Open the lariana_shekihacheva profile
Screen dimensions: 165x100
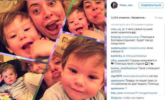(x=124, y=68)
